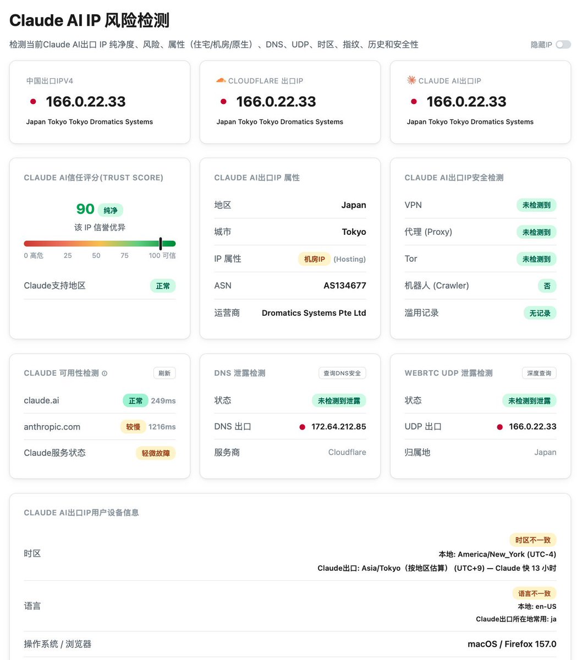The width and height of the screenshot is (577, 660).
Task: Click the 249ms latency value
Action: [163, 401]
